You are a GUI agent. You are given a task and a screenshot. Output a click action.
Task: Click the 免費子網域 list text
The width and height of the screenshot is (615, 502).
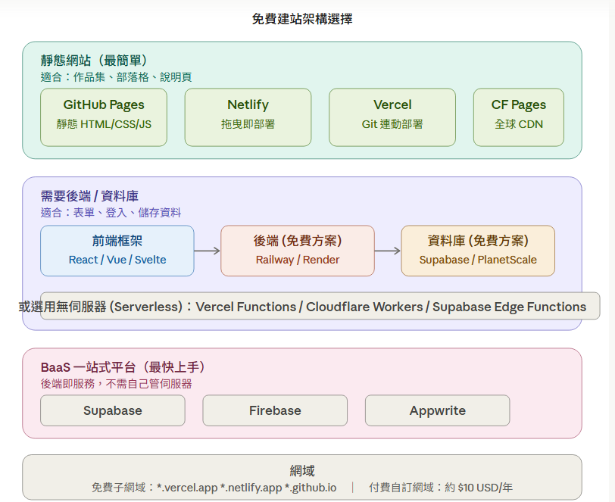point(214,488)
